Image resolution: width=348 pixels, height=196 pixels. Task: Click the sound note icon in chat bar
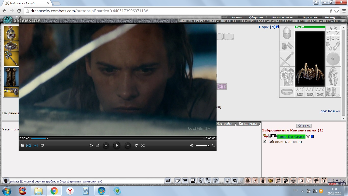[216, 181]
